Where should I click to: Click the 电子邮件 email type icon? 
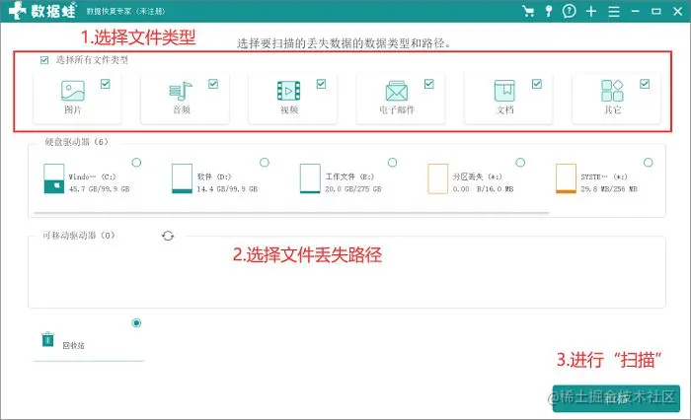tap(397, 91)
